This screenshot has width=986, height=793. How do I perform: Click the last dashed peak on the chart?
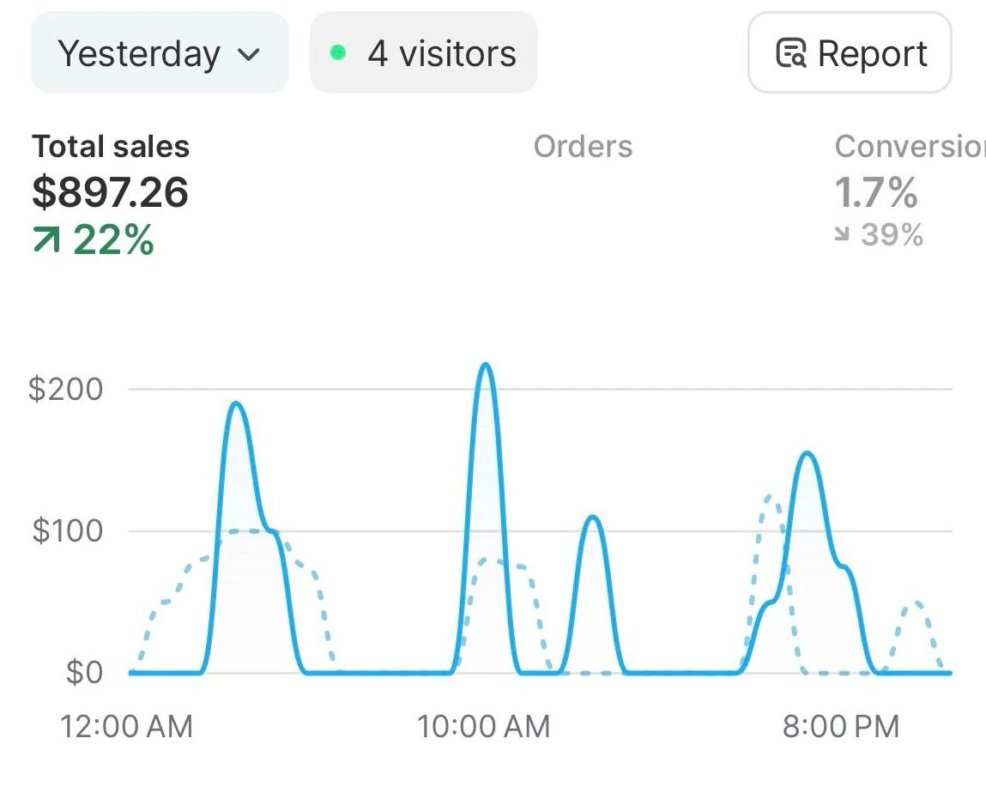pyautogui.click(x=915, y=603)
